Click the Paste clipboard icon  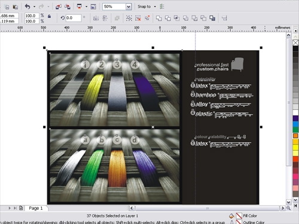click(15, 7)
